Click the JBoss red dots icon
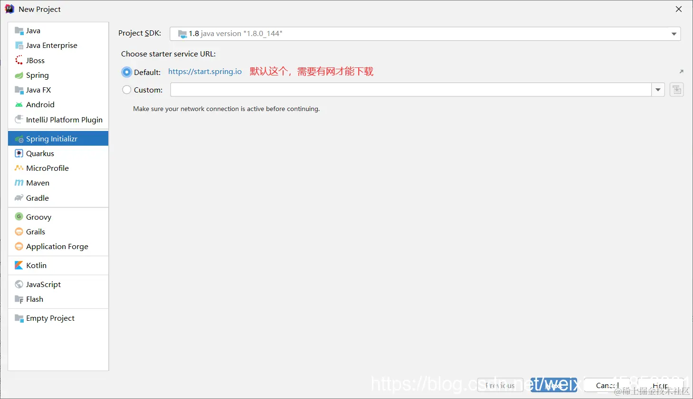This screenshot has height=399, width=693. (19, 60)
